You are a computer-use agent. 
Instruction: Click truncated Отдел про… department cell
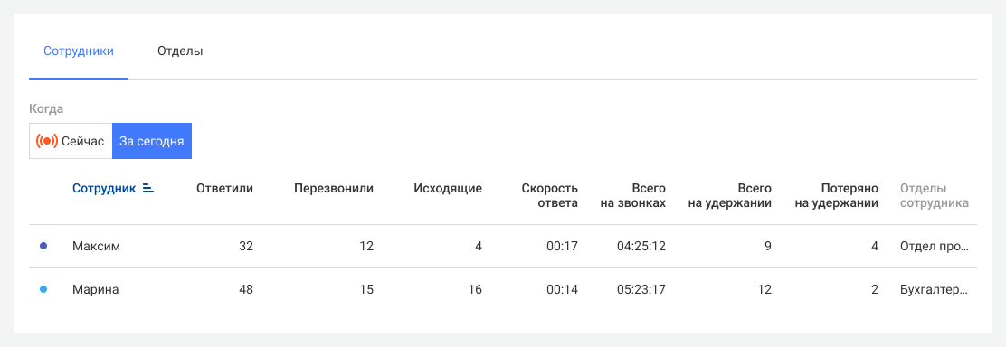coord(934,247)
